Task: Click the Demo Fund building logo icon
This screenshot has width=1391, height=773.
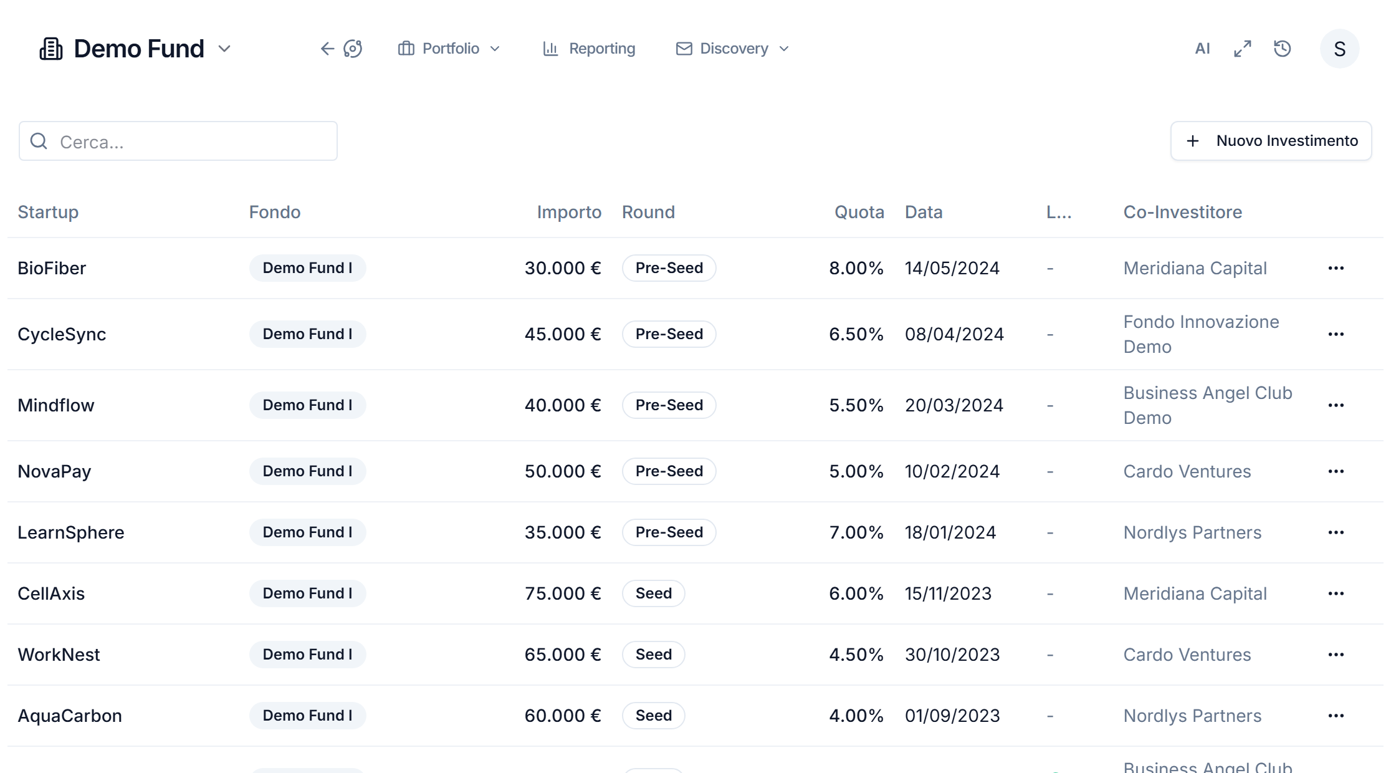Action: tap(51, 49)
